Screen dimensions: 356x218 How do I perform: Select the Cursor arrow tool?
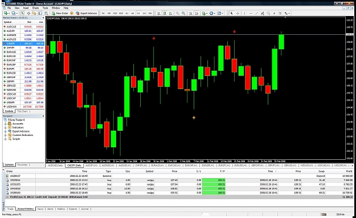(232, 13)
